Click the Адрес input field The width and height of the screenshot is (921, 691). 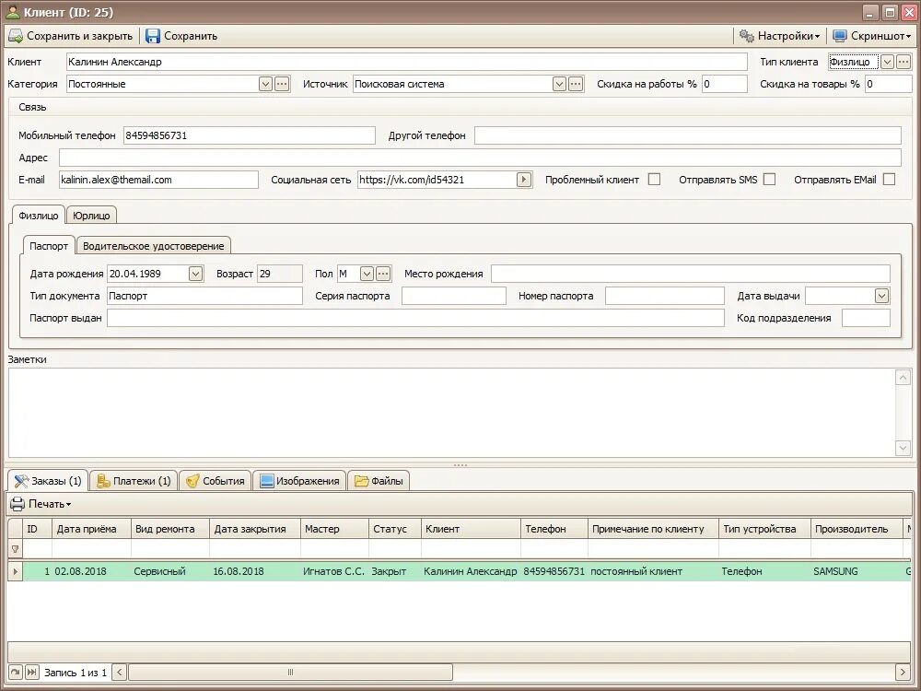(x=480, y=158)
